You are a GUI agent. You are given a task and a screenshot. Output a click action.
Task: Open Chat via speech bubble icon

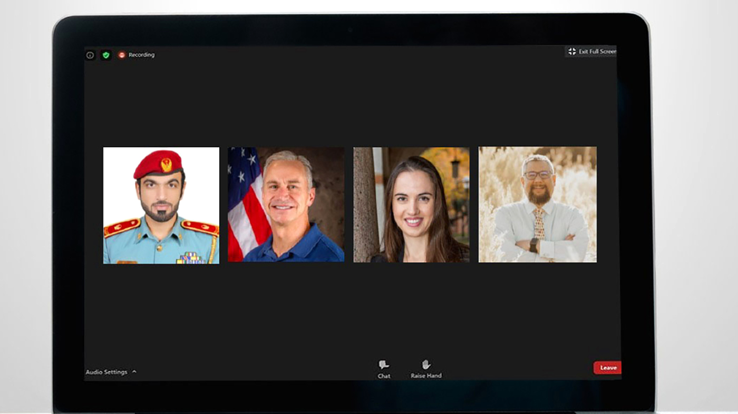384,365
